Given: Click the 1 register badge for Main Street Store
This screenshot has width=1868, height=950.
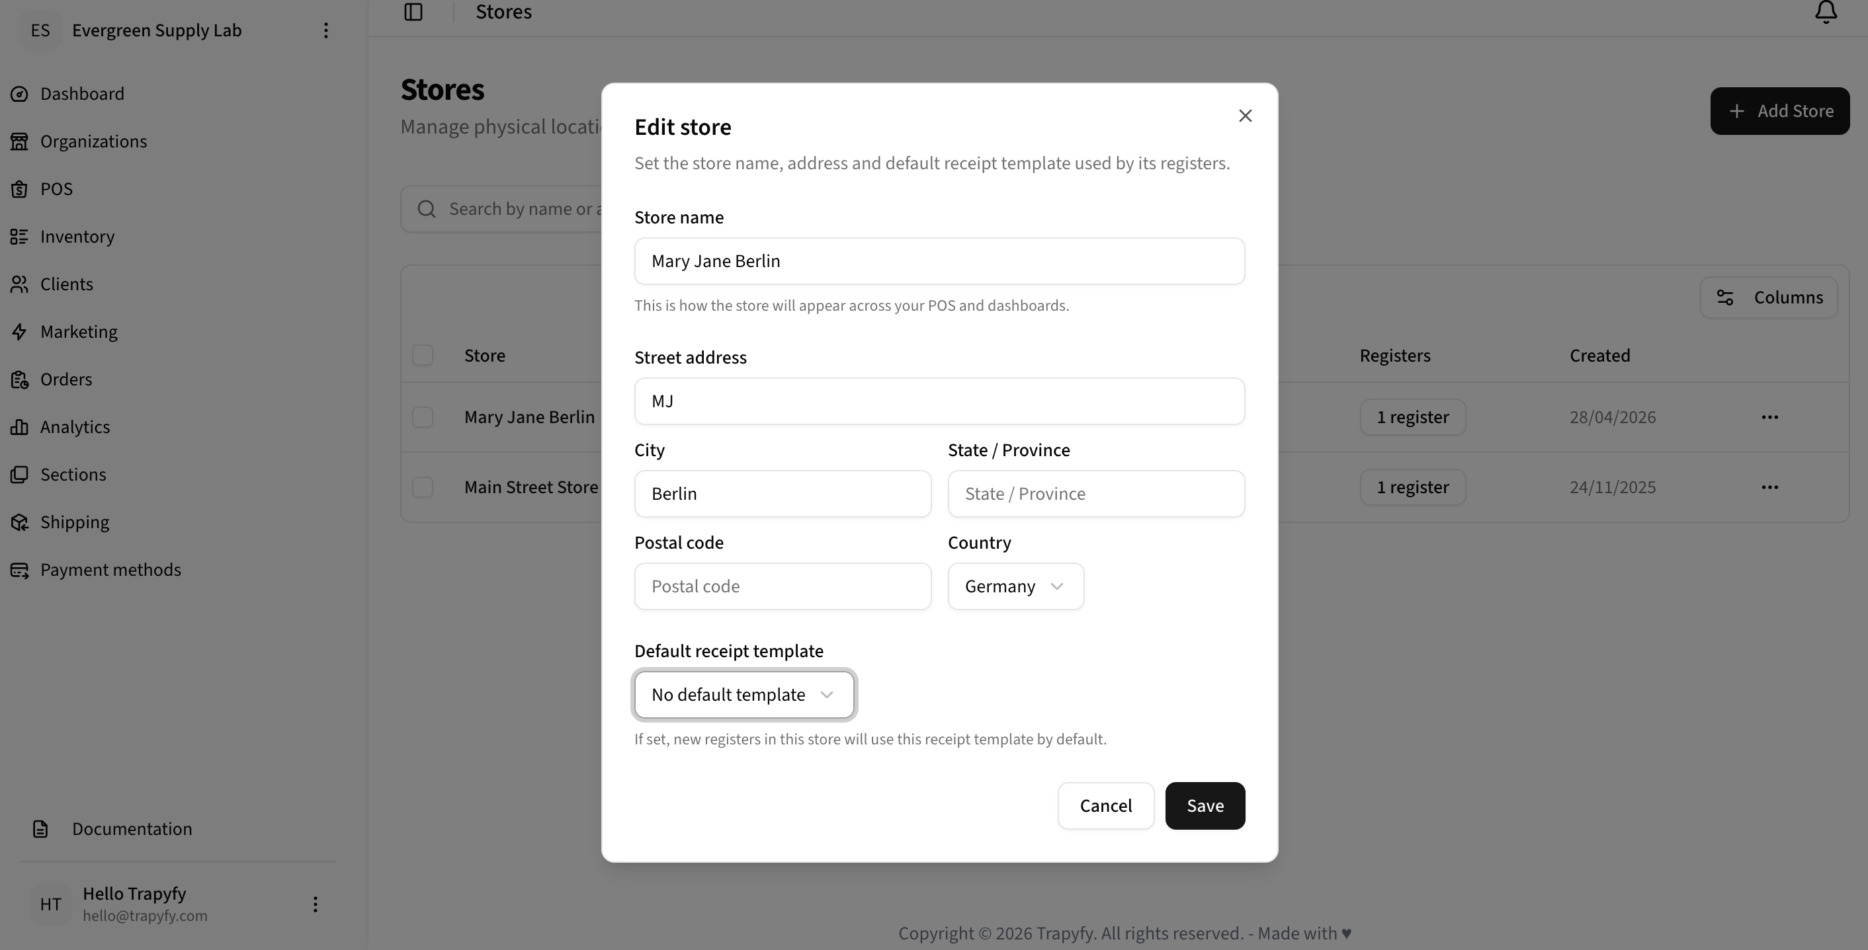Looking at the screenshot, I should point(1413,487).
